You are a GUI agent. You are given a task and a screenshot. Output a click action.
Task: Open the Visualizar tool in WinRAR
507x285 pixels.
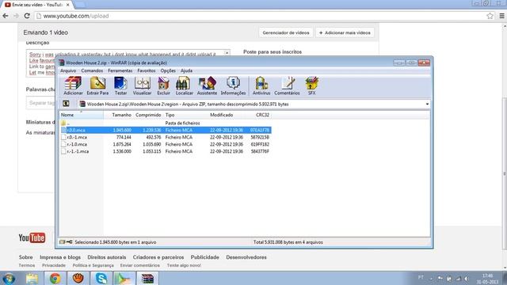142,85
